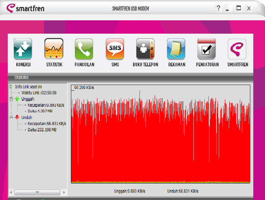The width and height of the screenshot is (265, 200).
Task: Close the Smartfren modem window
Action: pyautogui.click(x=249, y=8)
